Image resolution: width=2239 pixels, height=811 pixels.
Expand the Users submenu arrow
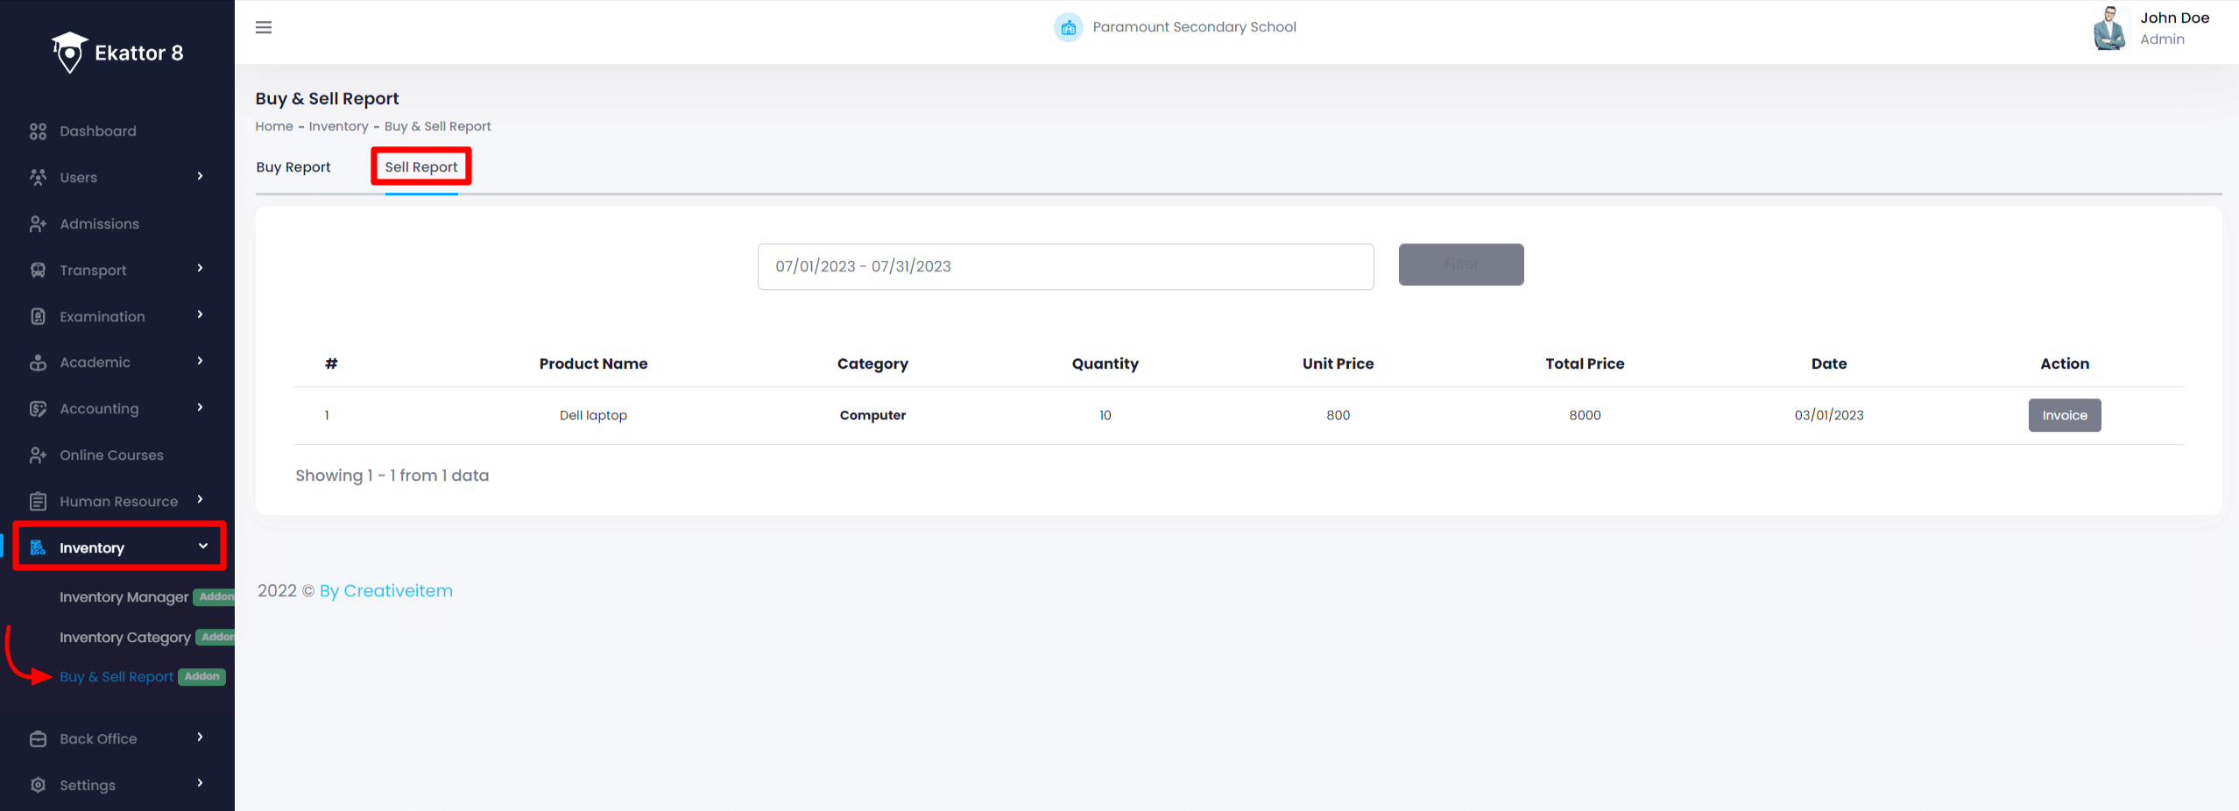pos(201,177)
